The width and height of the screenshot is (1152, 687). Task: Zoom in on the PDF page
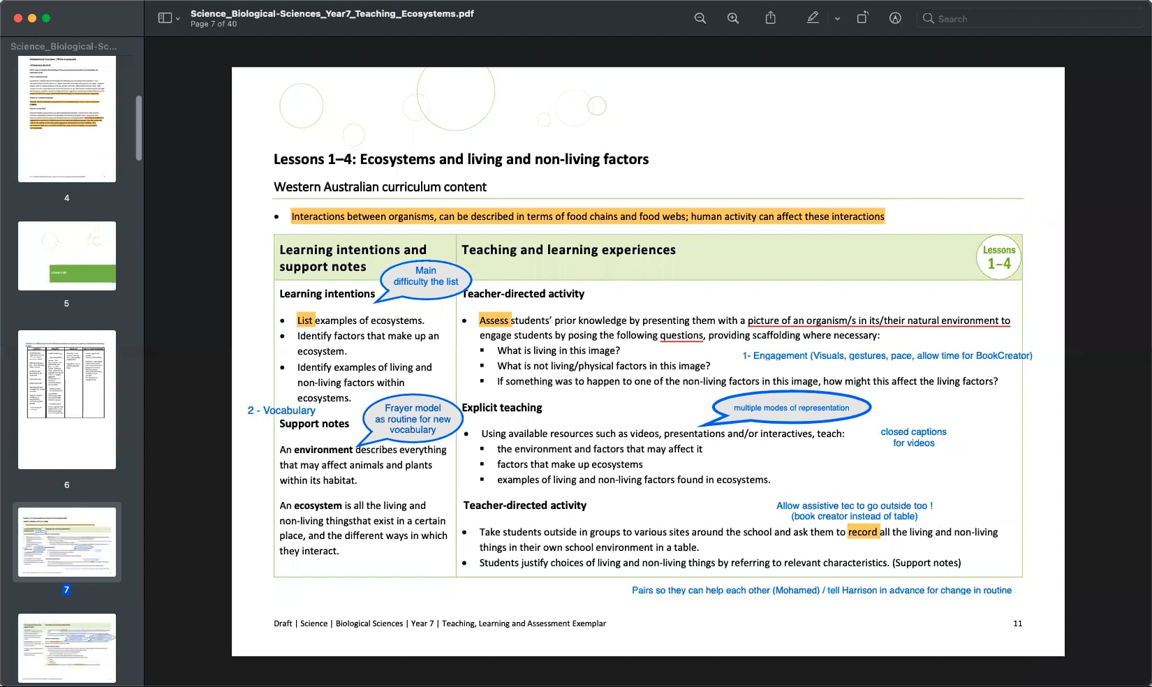[x=733, y=18]
